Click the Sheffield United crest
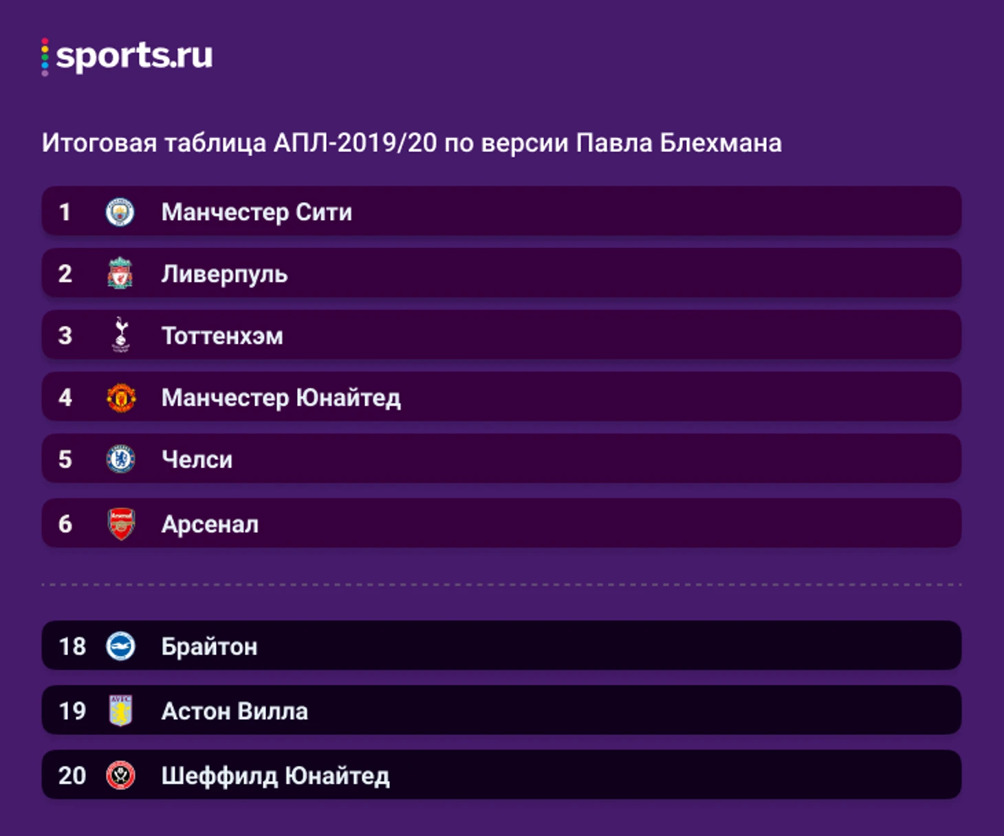Viewport: 1004px width, 836px height. pyautogui.click(x=121, y=775)
